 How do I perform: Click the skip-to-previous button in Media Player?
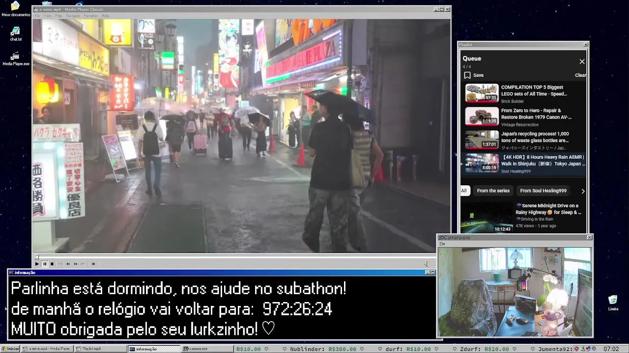[60, 264]
